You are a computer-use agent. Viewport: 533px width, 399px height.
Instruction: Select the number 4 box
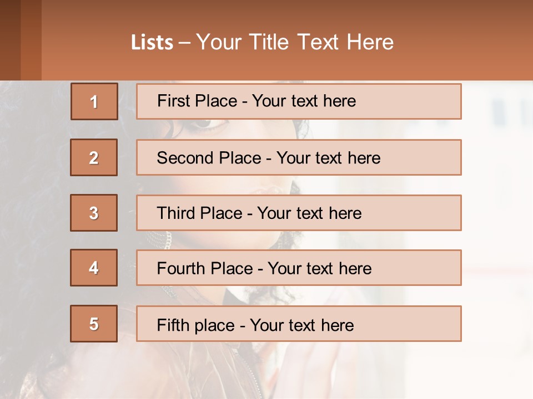(94, 268)
